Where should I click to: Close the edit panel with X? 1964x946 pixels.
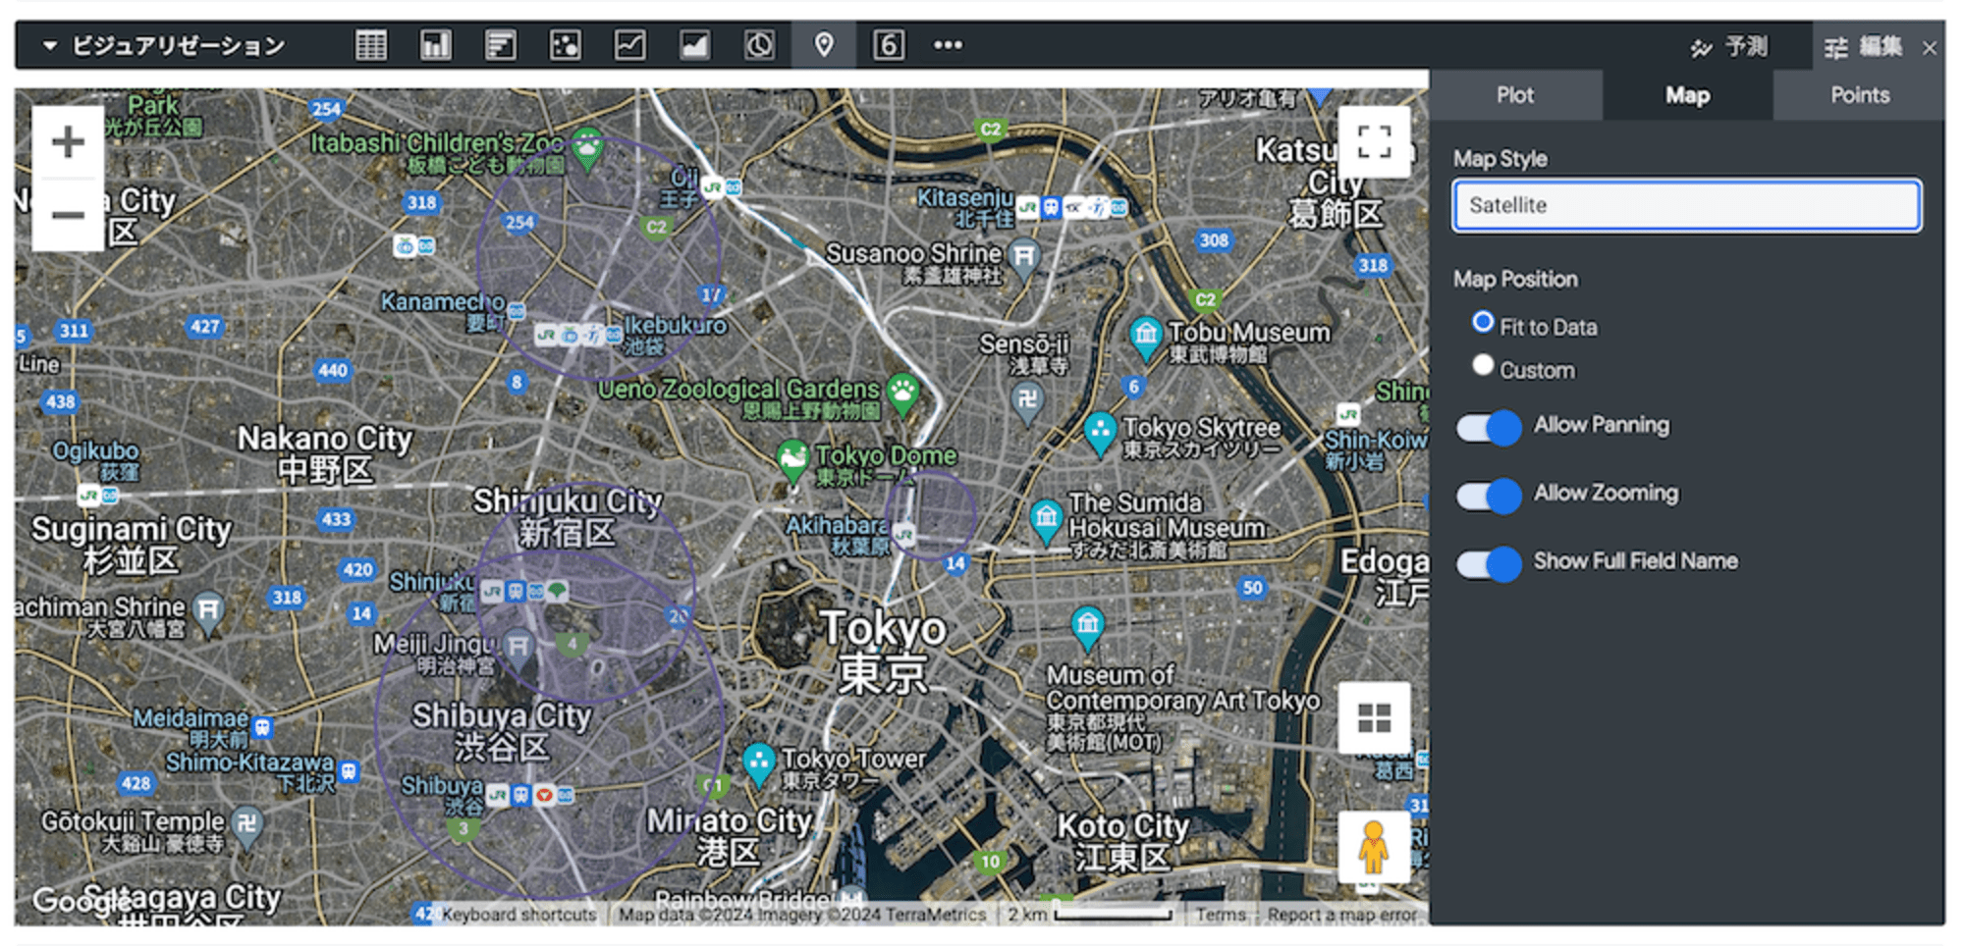[x=1930, y=47]
